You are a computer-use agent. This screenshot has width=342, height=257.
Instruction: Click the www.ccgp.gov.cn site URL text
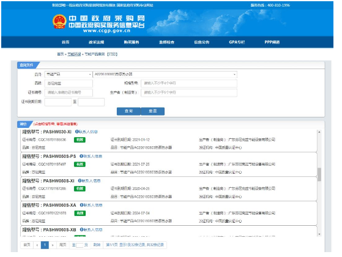tap(106, 31)
